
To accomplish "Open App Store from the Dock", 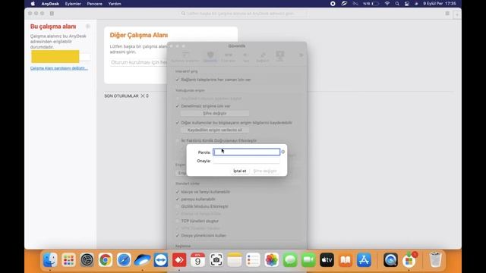I will click(364, 259).
